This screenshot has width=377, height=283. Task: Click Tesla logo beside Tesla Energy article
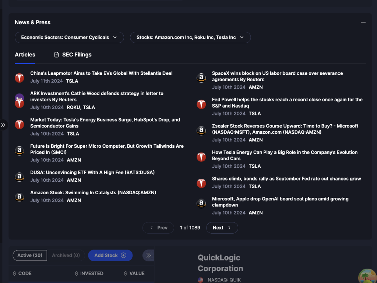point(201,157)
